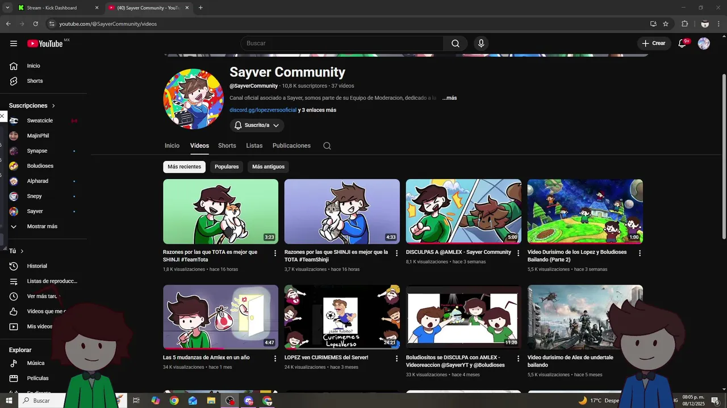Play LOPEZ ven CURIMEMES thumbnail
Image resolution: width=727 pixels, height=408 pixels.
pos(342,317)
